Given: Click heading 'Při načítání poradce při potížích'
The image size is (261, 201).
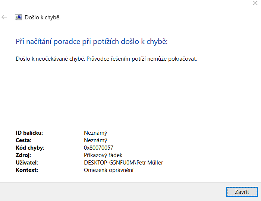Looking at the screenshot, I should coord(67,41).
